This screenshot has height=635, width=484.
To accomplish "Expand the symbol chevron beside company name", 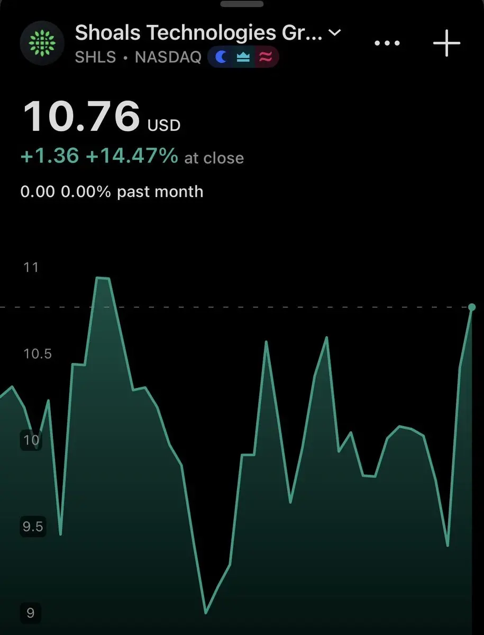I will click(334, 33).
